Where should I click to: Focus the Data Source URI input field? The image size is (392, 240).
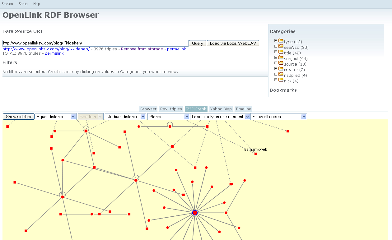tap(96, 43)
